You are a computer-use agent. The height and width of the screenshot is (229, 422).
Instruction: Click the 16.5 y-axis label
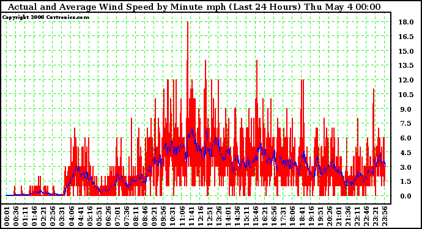tap(406, 37)
